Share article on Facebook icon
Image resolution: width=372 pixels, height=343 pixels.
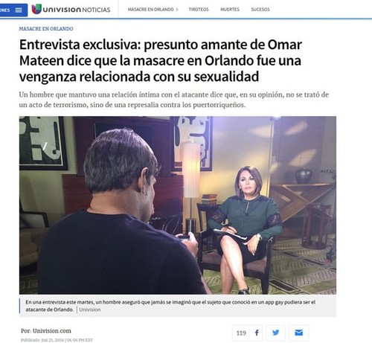tap(257, 333)
